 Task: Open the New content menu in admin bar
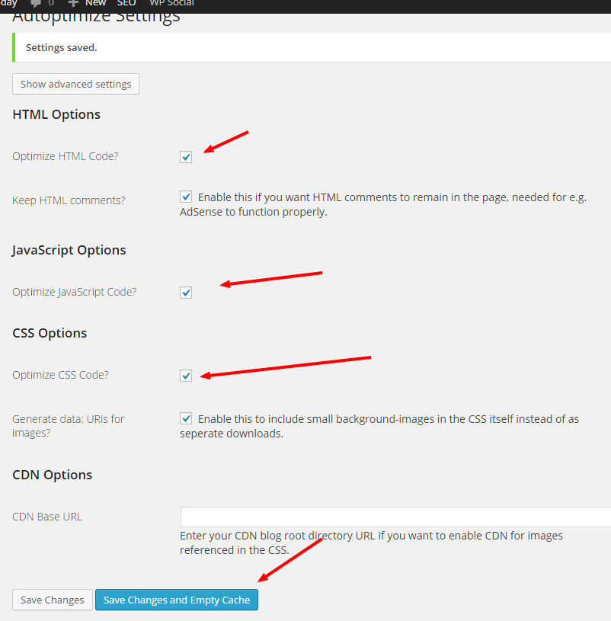[x=87, y=3]
